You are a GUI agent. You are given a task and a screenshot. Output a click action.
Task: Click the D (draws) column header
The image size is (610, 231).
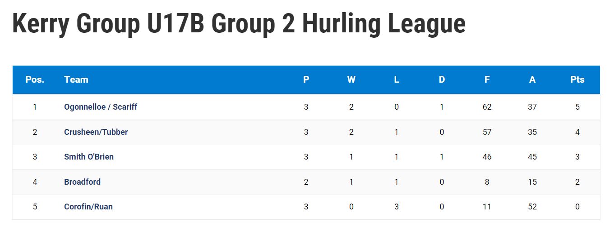(x=442, y=80)
